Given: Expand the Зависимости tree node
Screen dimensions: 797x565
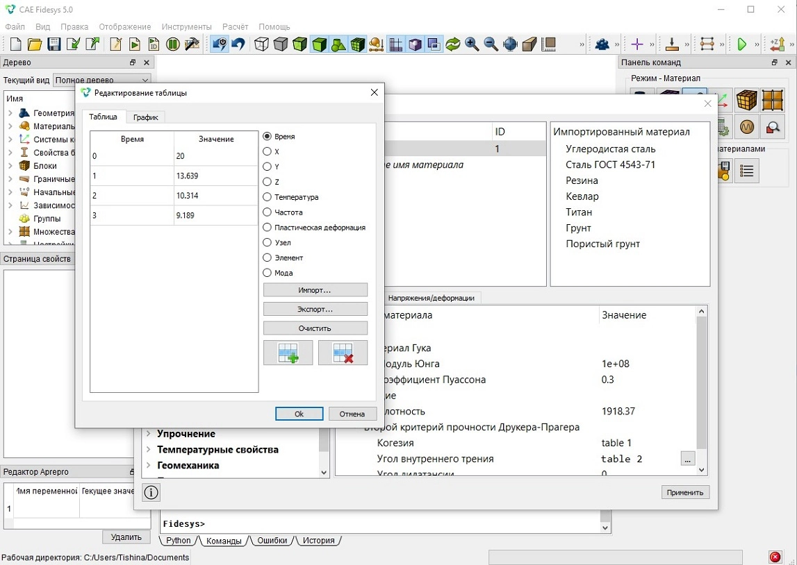Looking at the screenshot, I should (x=10, y=205).
